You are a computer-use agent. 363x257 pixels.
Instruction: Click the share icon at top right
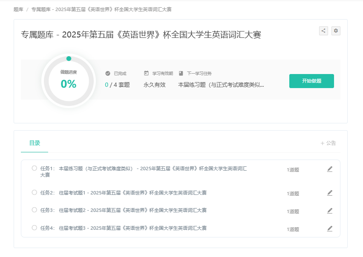(323, 31)
